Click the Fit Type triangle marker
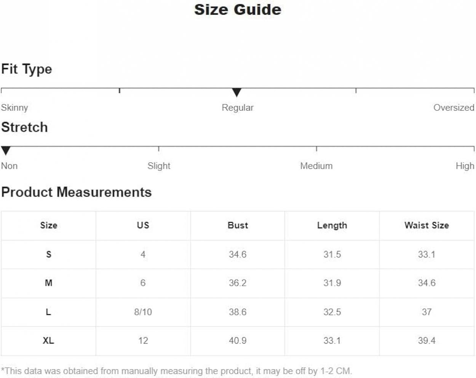The image size is (476, 378). click(x=236, y=93)
